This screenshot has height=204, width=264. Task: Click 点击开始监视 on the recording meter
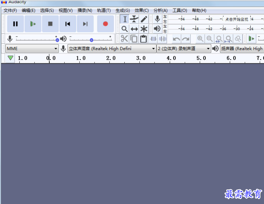click(237, 19)
